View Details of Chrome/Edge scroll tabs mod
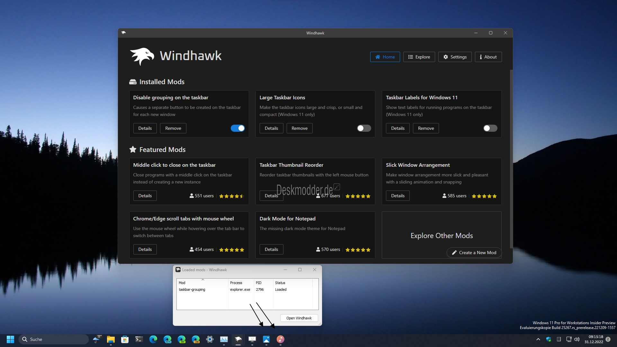Image resolution: width=617 pixels, height=347 pixels. click(145, 249)
